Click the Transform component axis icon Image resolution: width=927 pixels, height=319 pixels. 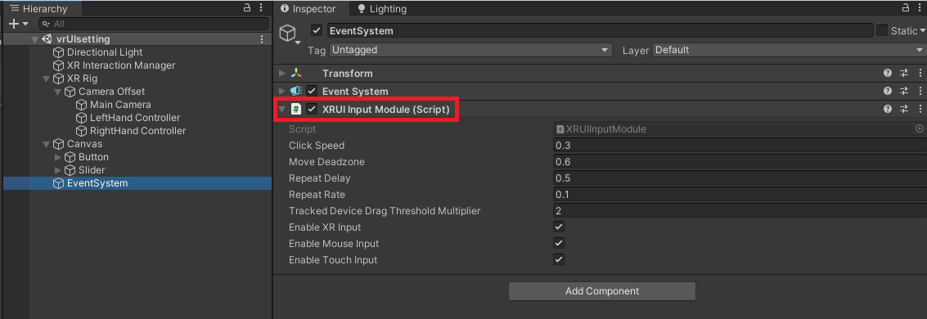click(296, 74)
